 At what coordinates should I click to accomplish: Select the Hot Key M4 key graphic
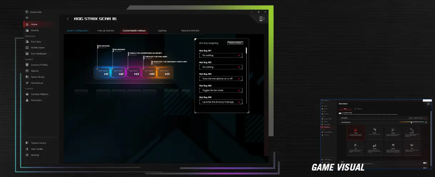coord(149,73)
